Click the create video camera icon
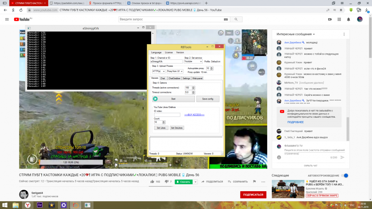The image size is (372, 209). (330, 19)
